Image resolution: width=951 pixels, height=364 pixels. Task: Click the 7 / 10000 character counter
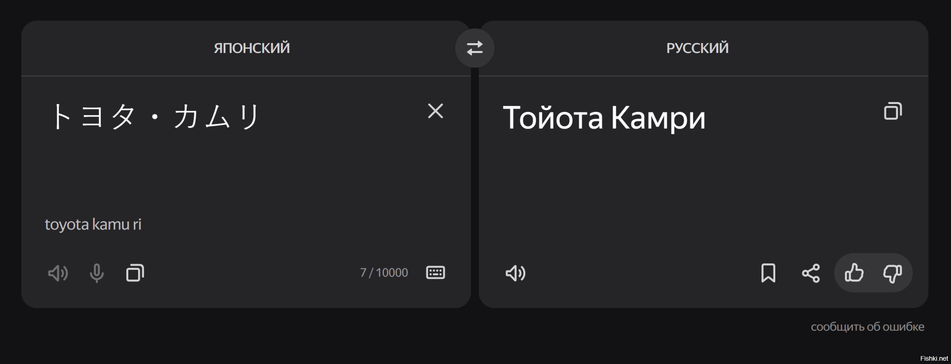(x=384, y=273)
